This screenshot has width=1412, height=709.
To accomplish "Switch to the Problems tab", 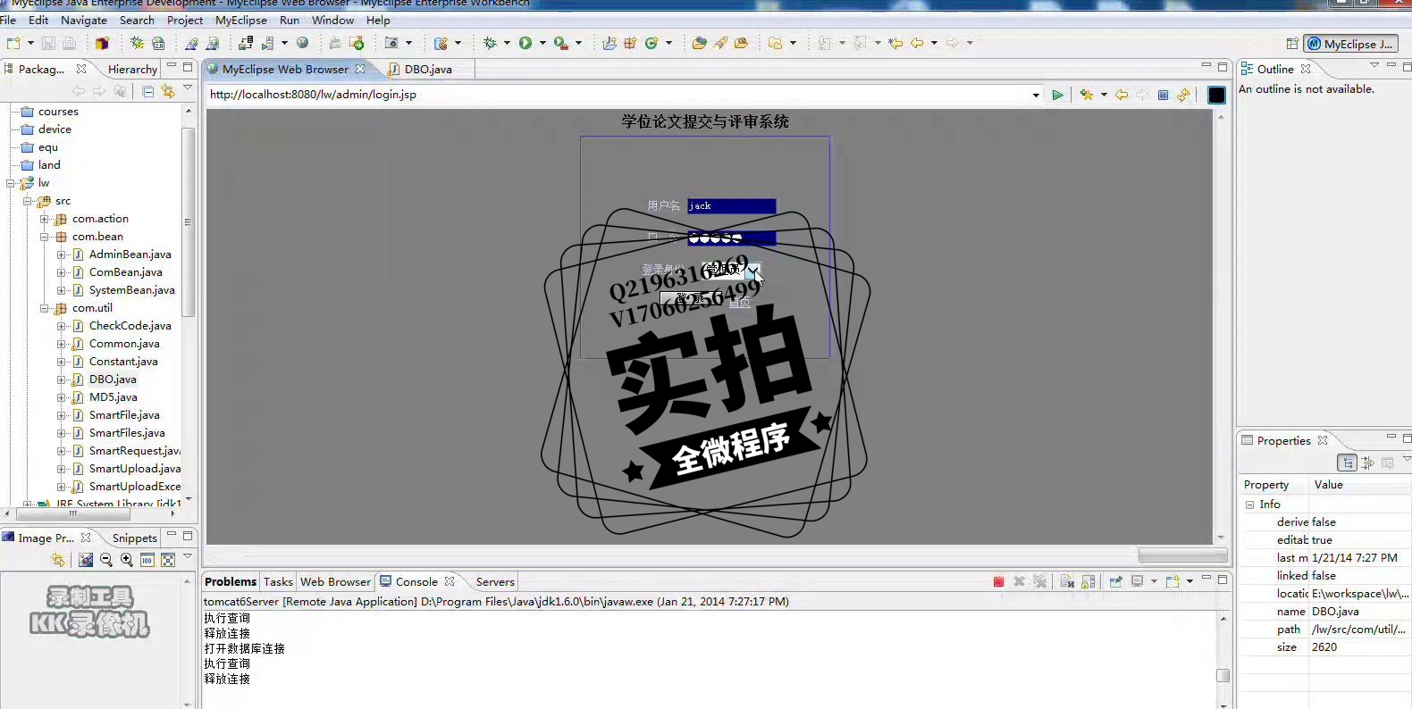I will (x=231, y=581).
